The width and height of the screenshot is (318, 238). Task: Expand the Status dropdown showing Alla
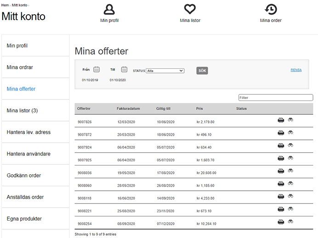[x=165, y=71]
